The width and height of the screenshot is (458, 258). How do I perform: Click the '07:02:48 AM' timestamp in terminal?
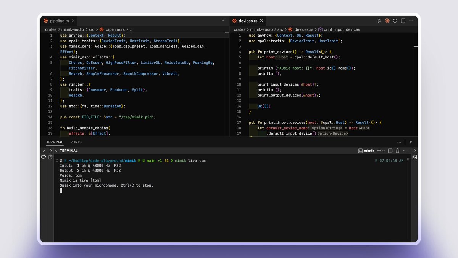(391, 161)
